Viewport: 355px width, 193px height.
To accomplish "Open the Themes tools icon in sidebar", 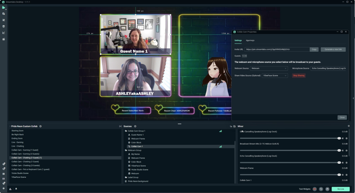I will (4, 20).
